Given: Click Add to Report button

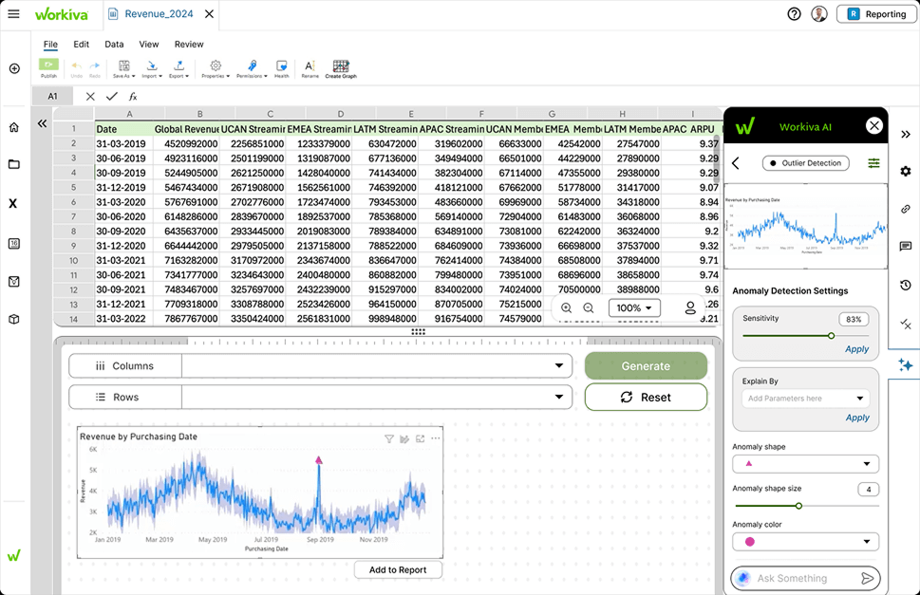Looking at the screenshot, I should 398,569.
